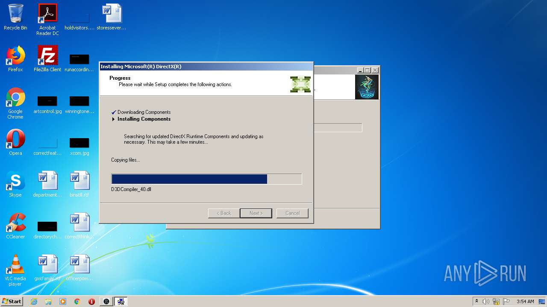This screenshot has width=547, height=307.
Task: Select the holdvisitors file icon
Action: click(x=79, y=17)
